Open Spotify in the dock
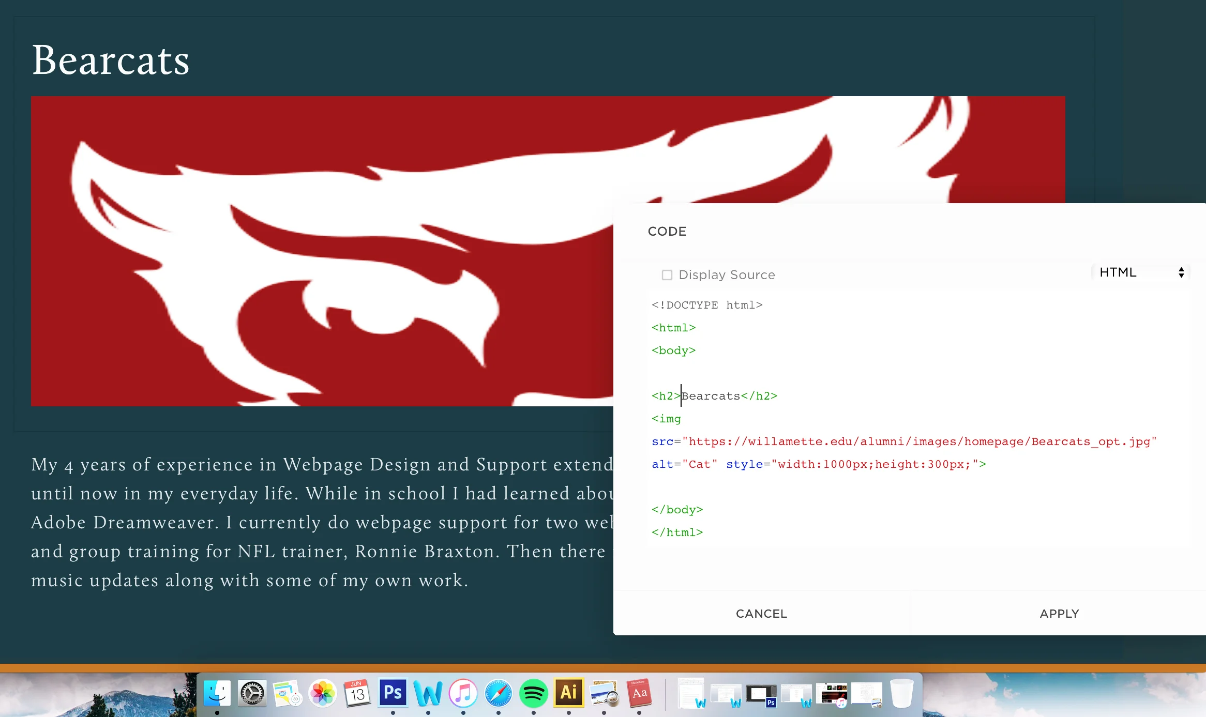Image resolution: width=1206 pixels, height=717 pixels. pyautogui.click(x=533, y=693)
